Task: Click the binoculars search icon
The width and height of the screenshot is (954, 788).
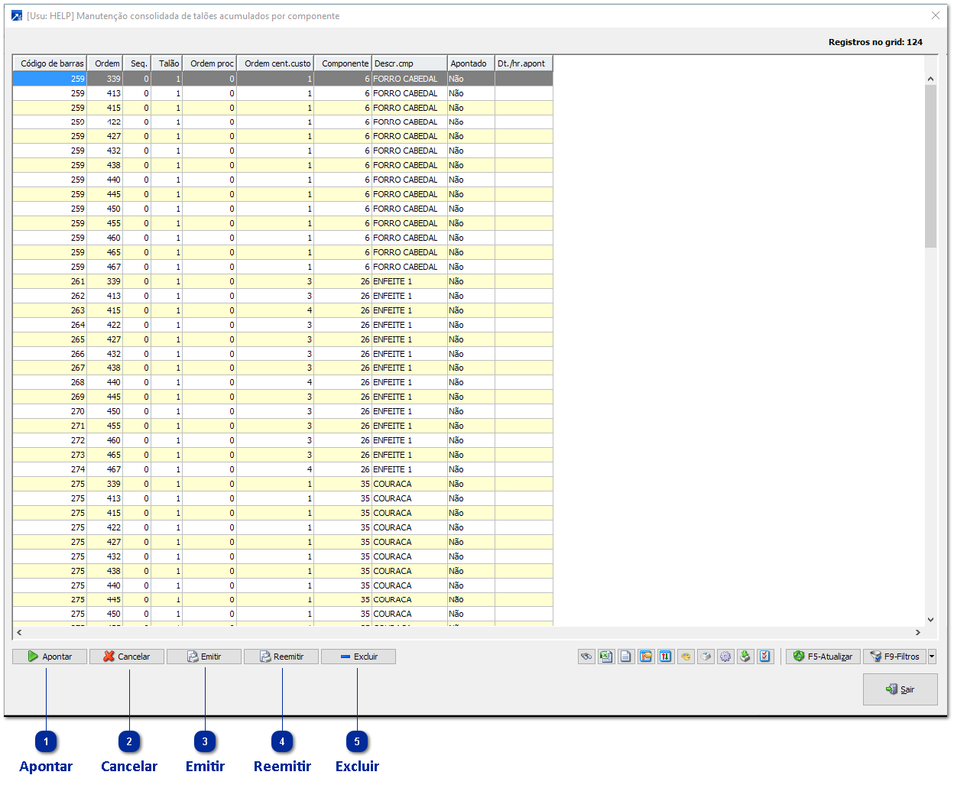Action: click(586, 657)
